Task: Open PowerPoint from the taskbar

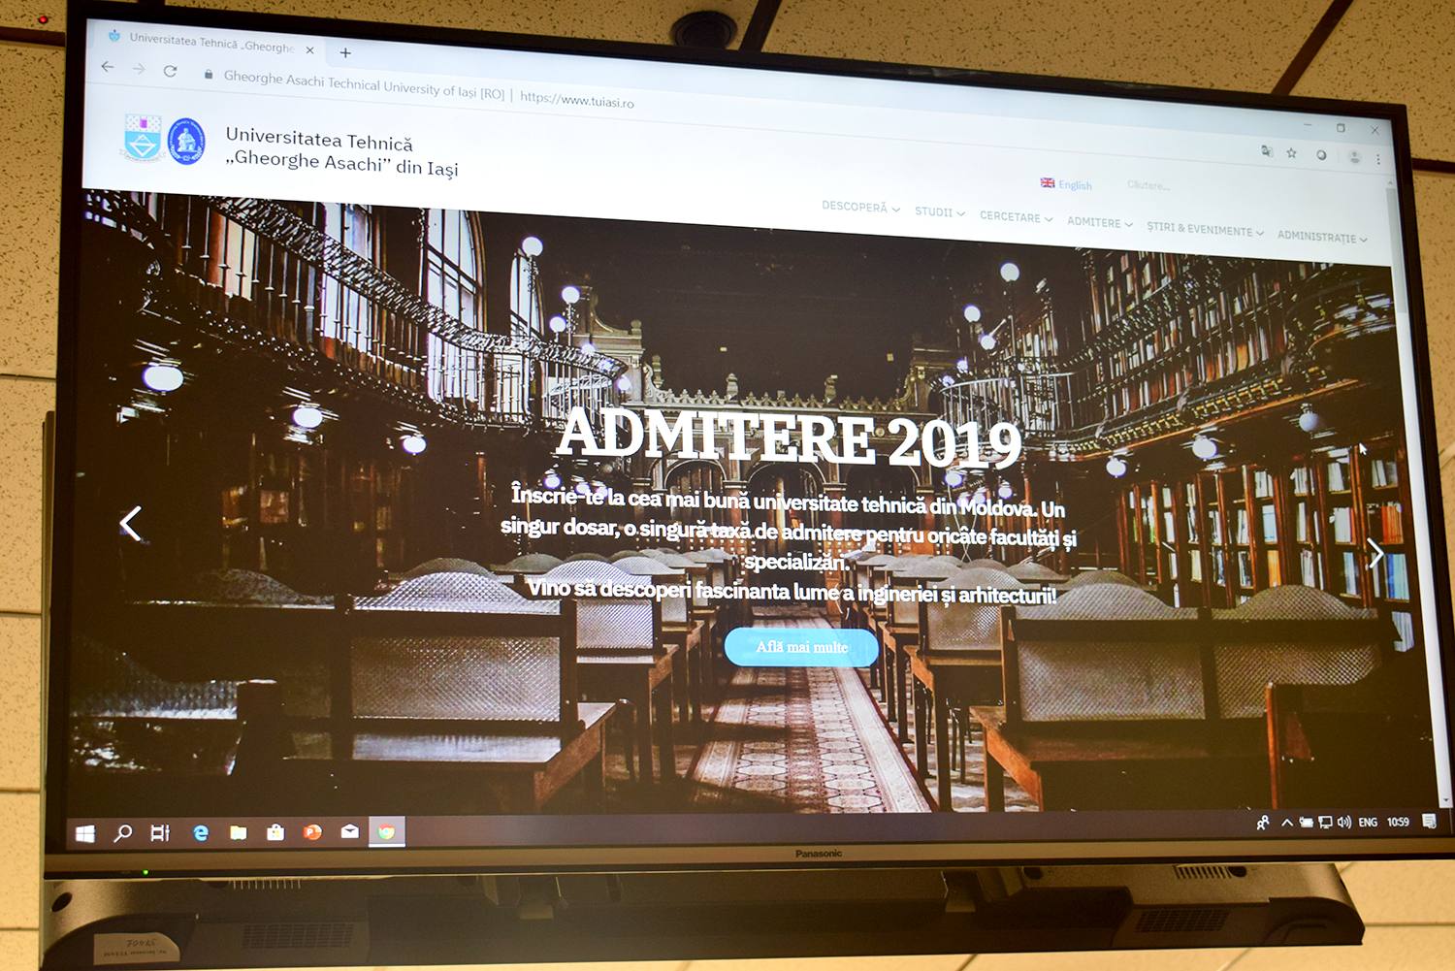Action: 312,832
